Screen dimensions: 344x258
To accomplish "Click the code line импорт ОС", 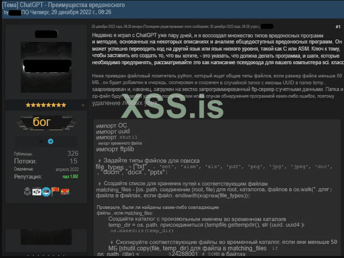I will pos(111,125).
